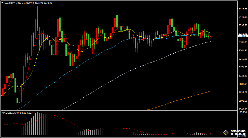Click the MACD value 4.927 readout
This screenshot has width=248, height=138.
[30, 113]
